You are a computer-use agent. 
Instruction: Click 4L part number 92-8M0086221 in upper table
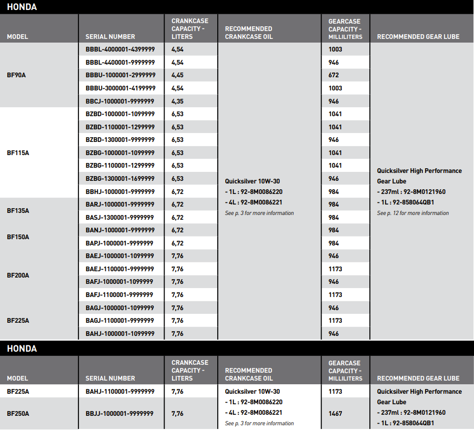point(261,202)
